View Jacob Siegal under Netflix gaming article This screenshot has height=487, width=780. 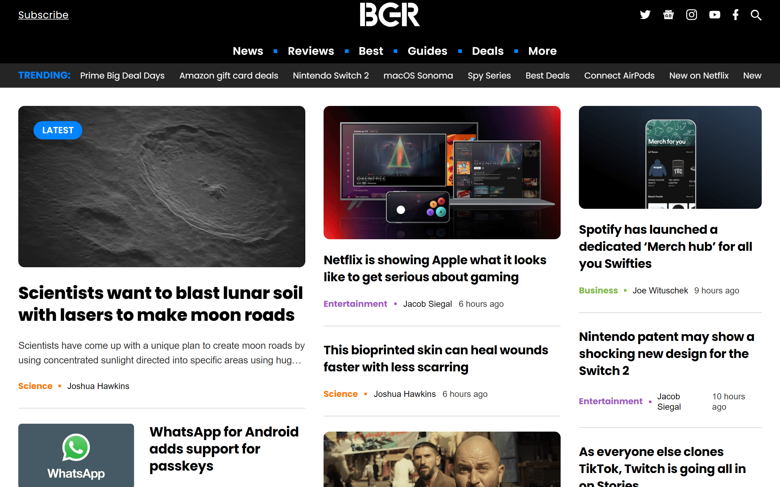point(427,304)
